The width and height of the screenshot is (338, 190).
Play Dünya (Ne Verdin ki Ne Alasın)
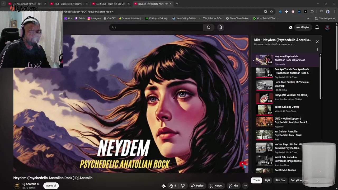click(x=286, y=98)
